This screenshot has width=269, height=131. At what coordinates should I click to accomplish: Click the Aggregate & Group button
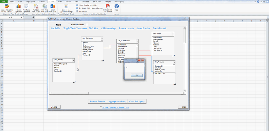[117, 101]
